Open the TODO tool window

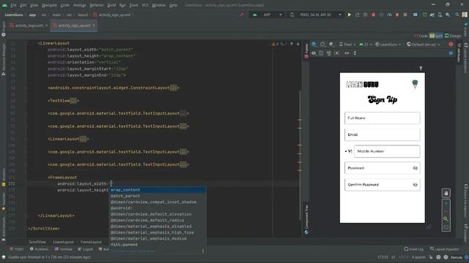[17, 249]
